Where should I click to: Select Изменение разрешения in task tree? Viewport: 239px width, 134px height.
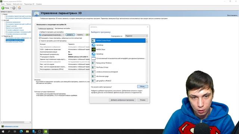click(x=13, y=22)
